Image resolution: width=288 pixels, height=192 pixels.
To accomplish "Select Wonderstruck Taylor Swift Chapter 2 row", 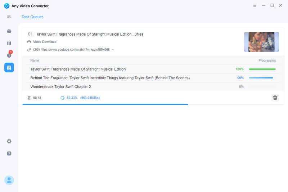I will click(x=153, y=87).
